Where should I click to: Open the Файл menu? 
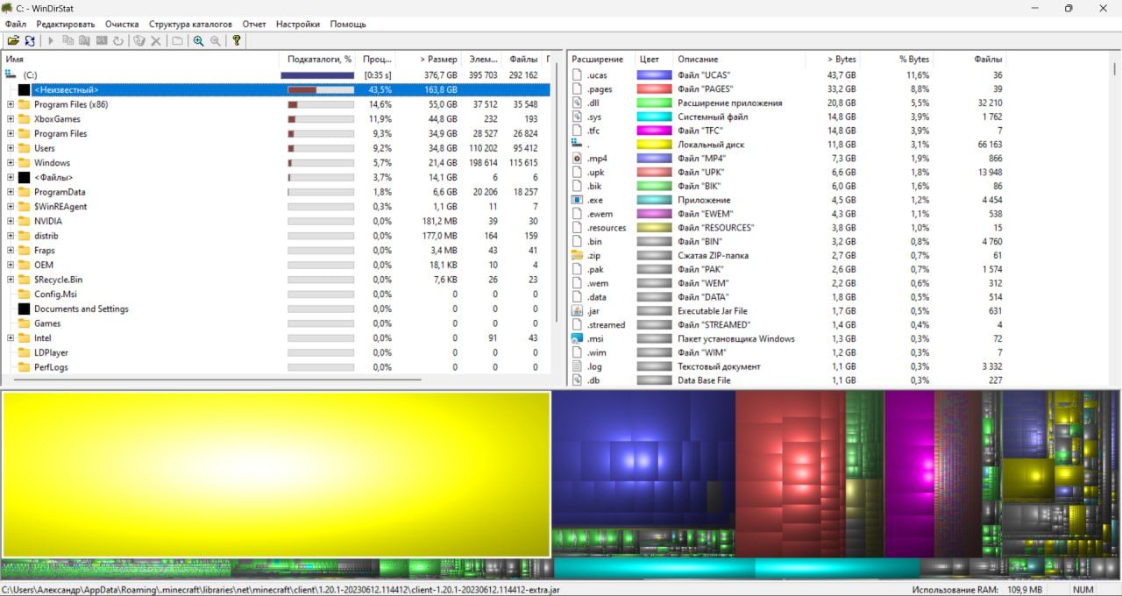pos(15,24)
